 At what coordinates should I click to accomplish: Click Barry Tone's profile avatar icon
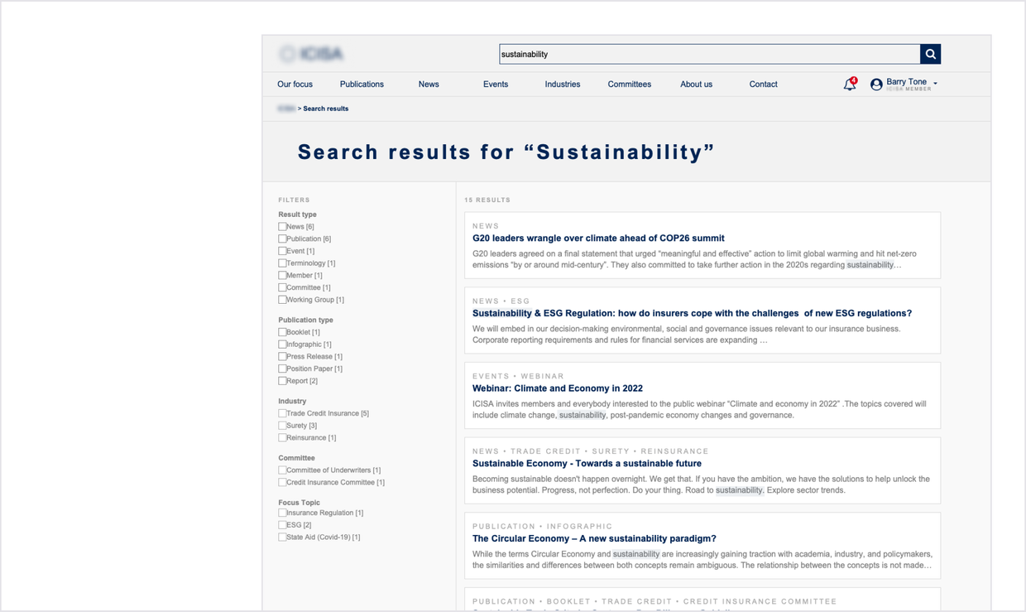click(876, 84)
